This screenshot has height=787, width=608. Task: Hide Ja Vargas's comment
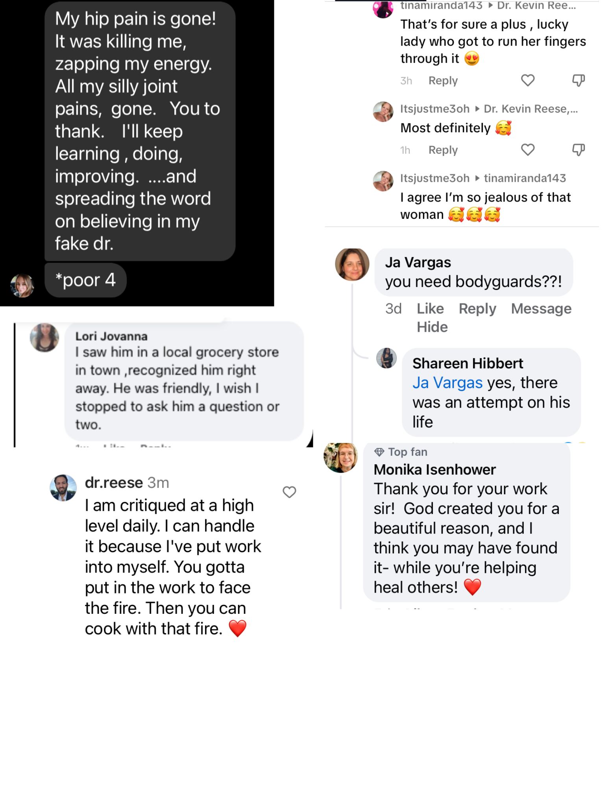coord(432,327)
